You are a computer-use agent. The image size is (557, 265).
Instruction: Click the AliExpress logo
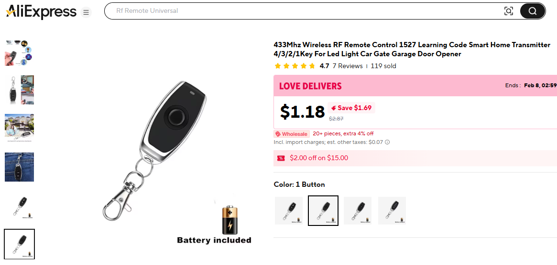(41, 12)
